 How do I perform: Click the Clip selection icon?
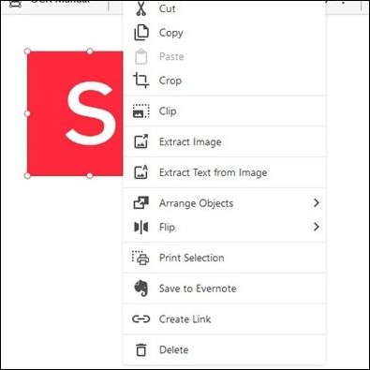pos(141,111)
